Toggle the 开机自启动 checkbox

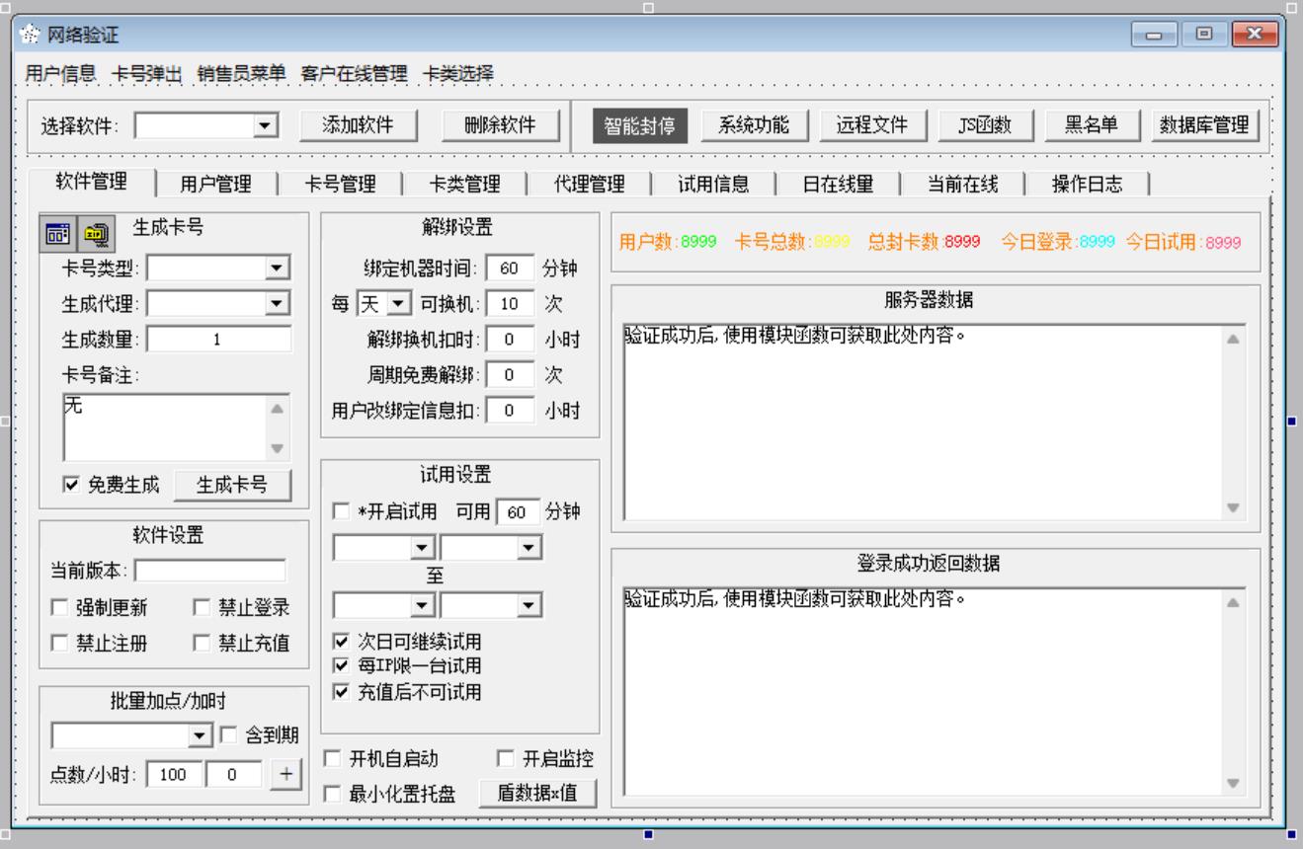tap(333, 758)
